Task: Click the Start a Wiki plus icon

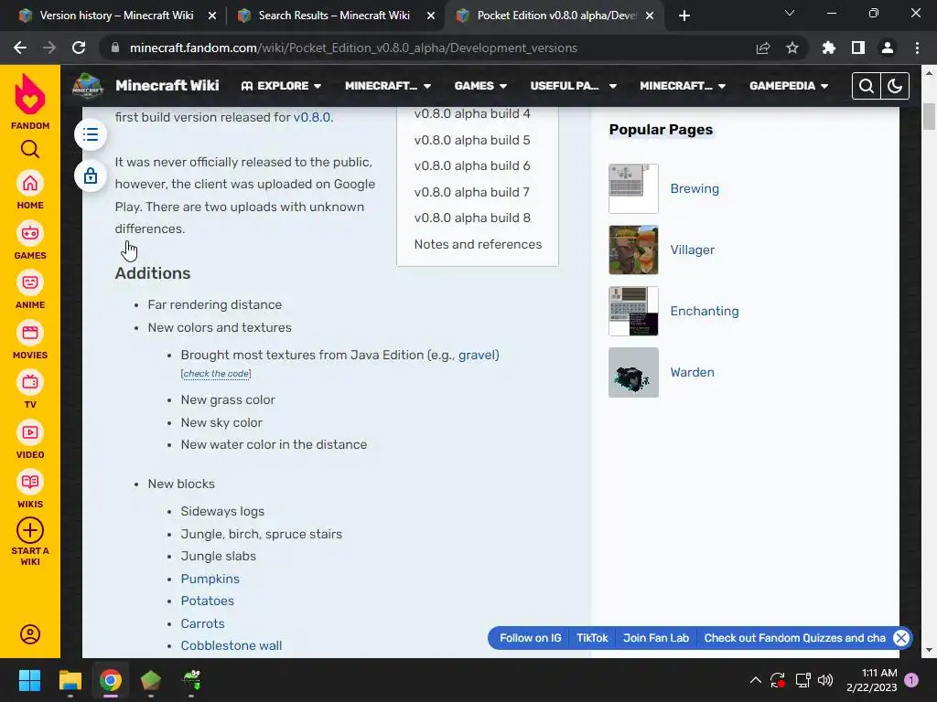Action: coord(30,530)
